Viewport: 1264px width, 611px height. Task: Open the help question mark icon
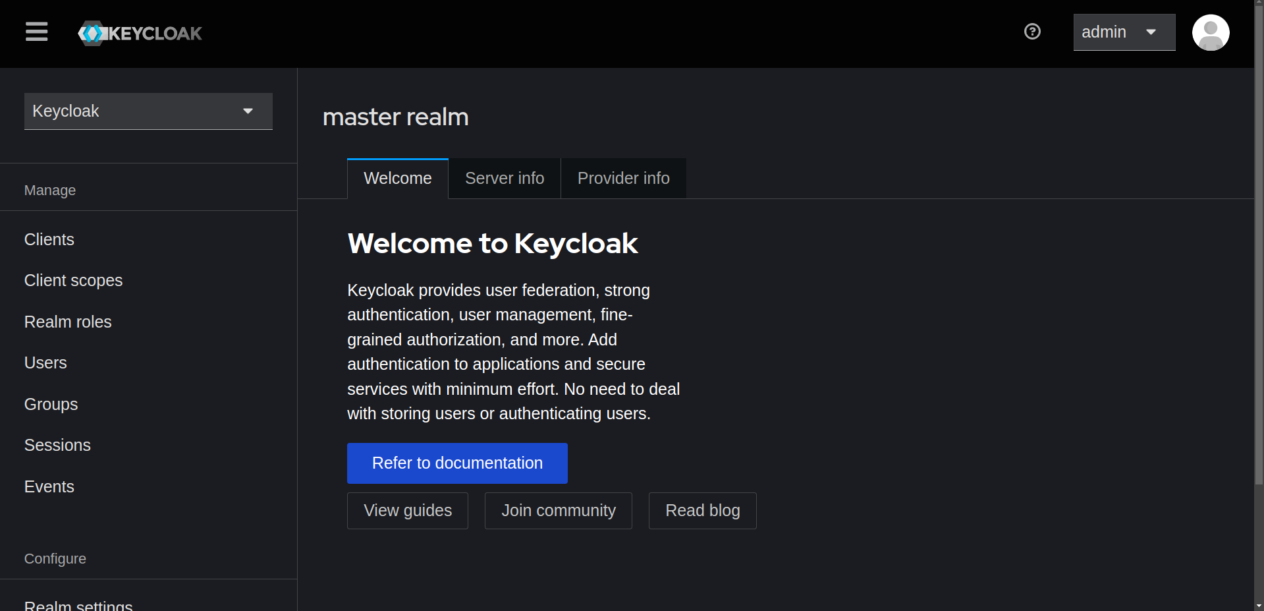[1032, 32]
